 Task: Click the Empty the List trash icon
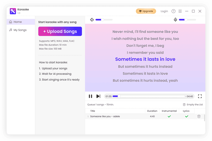184,105
